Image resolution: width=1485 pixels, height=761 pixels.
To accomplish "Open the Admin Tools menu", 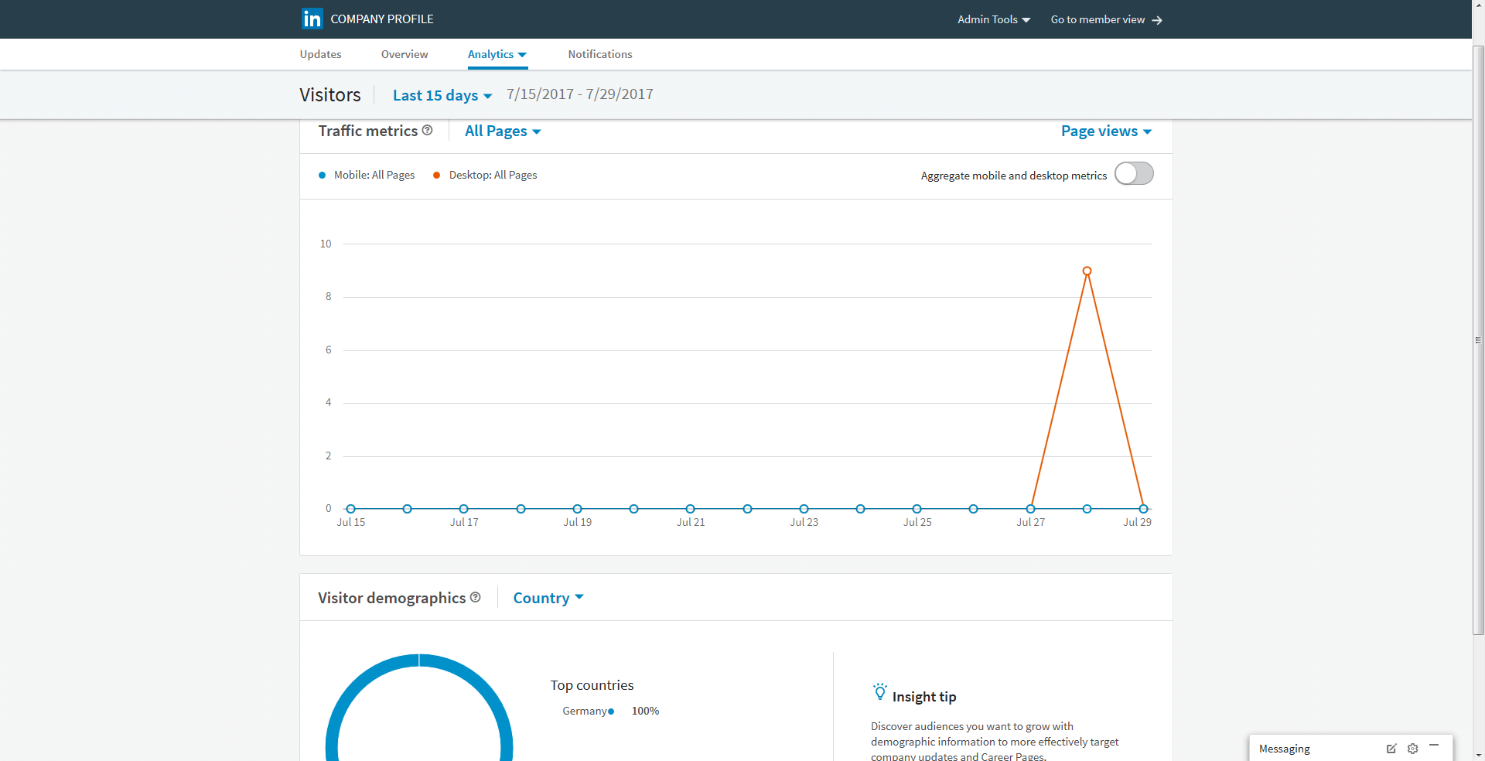I will tap(993, 19).
